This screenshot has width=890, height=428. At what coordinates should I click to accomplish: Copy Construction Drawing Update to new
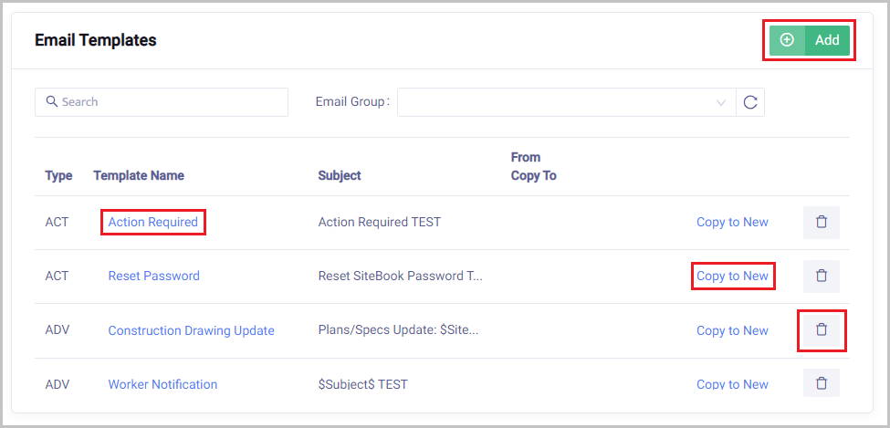coord(732,330)
